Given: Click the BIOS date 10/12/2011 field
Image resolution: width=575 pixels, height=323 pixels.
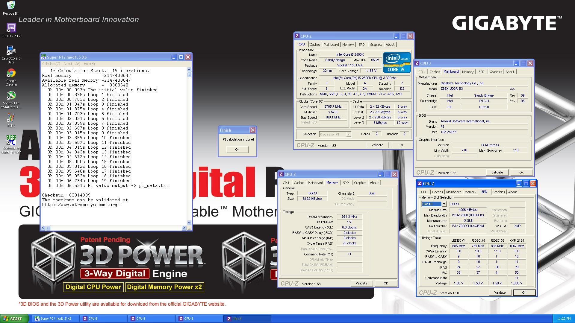Looking at the screenshot, I should (x=483, y=132).
